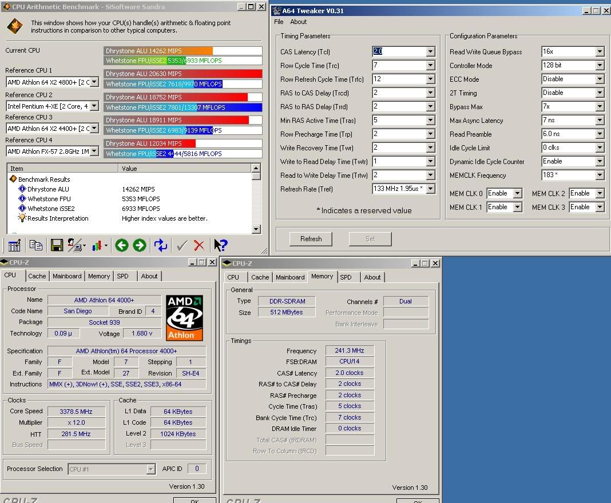Click the Benchmark Results tree icon
Screen dimensions: 611x503
click(x=13, y=179)
